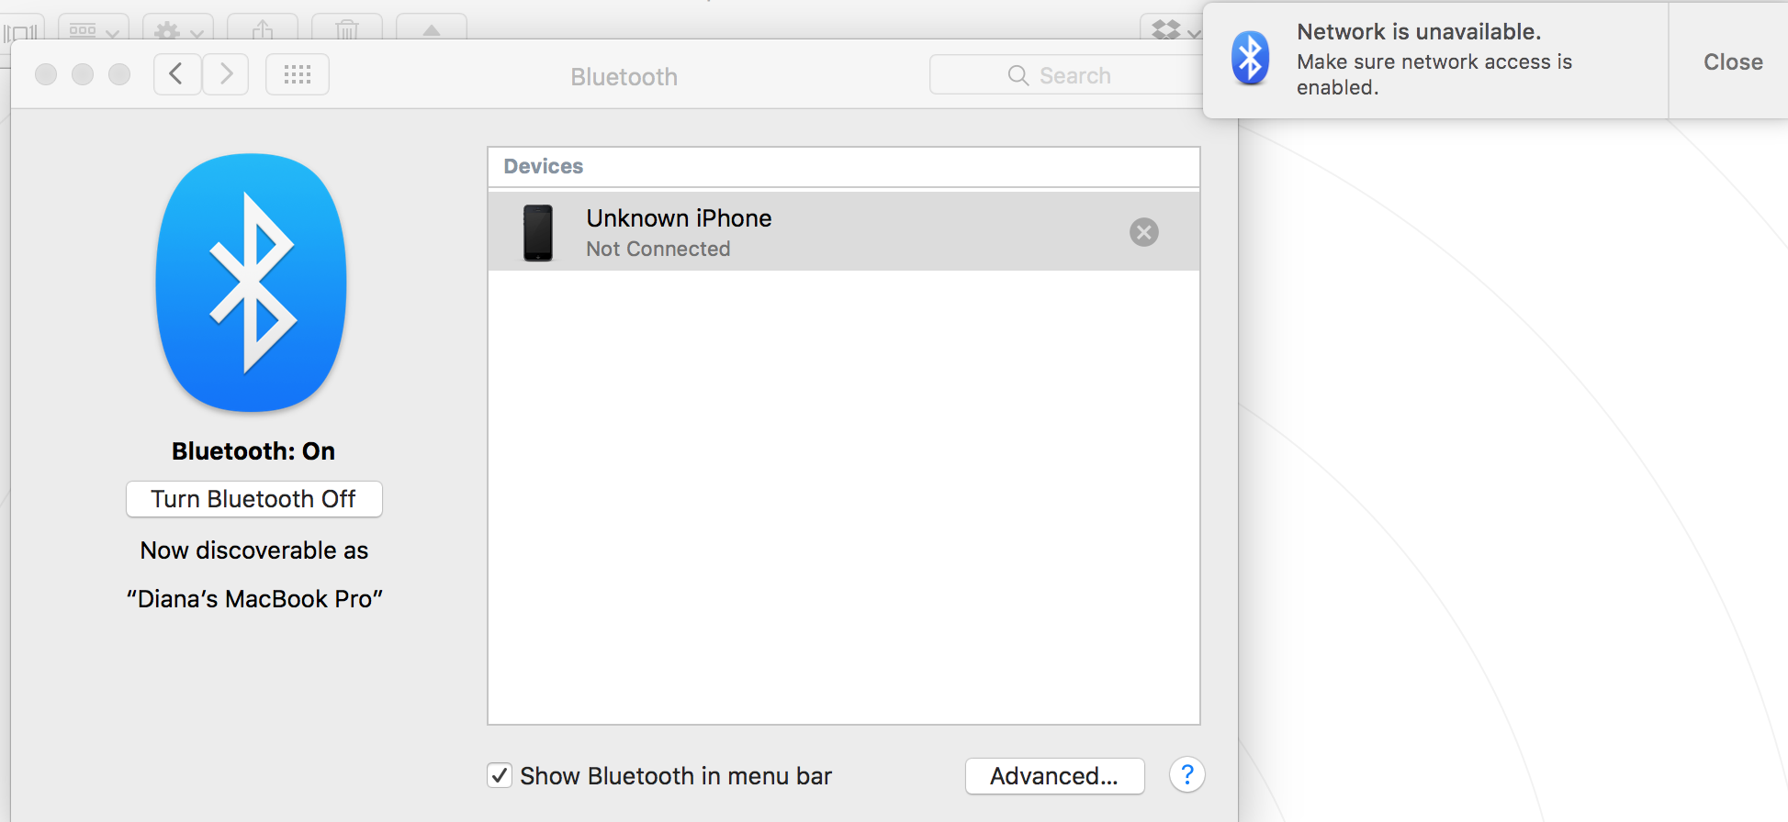Toggle Show Bluetooth in menu bar
This screenshot has height=822, width=1788.
coord(500,776)
